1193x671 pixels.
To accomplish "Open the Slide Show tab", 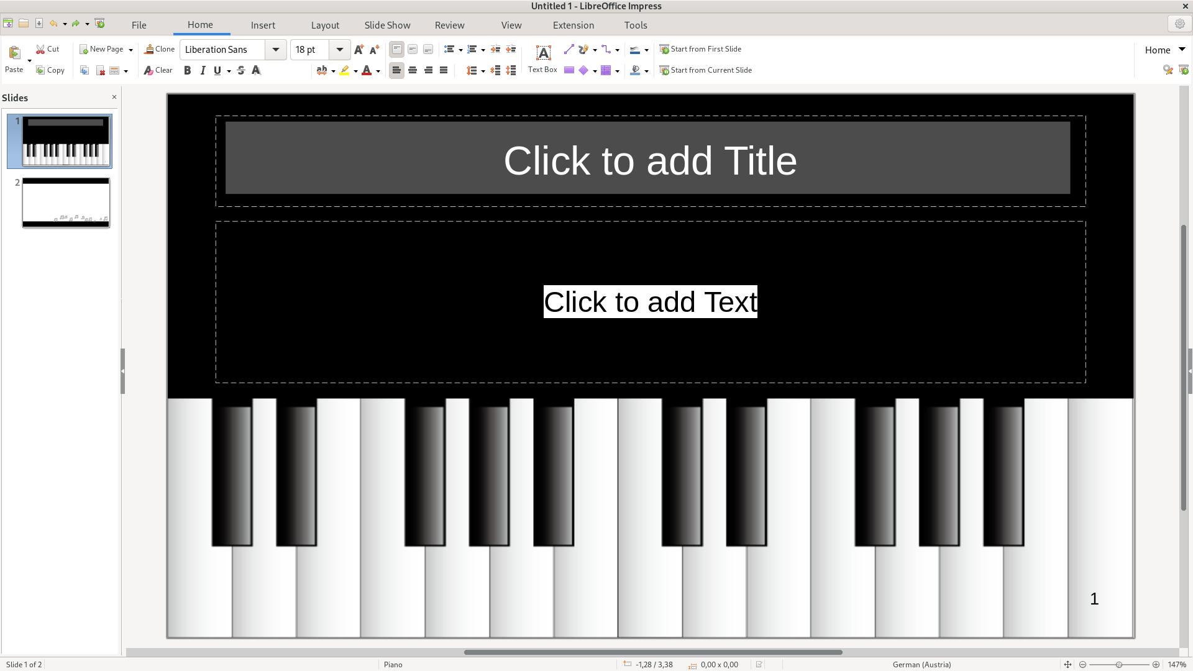I will click(x=387, y=25).
